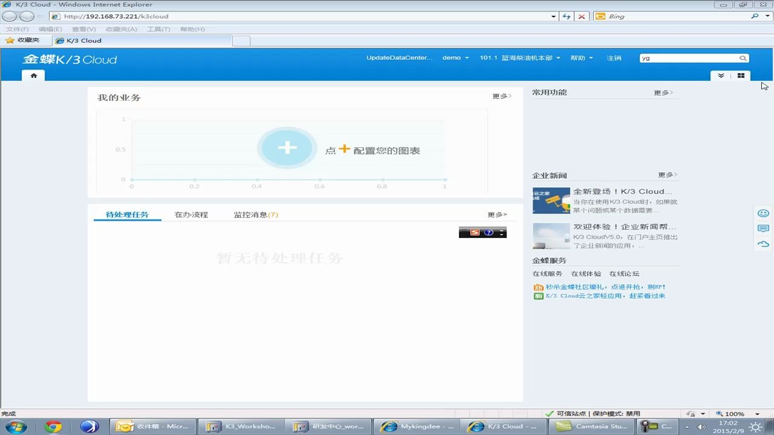Click the favorites star icon
The image size is (774, 435).
coord(10,40)
